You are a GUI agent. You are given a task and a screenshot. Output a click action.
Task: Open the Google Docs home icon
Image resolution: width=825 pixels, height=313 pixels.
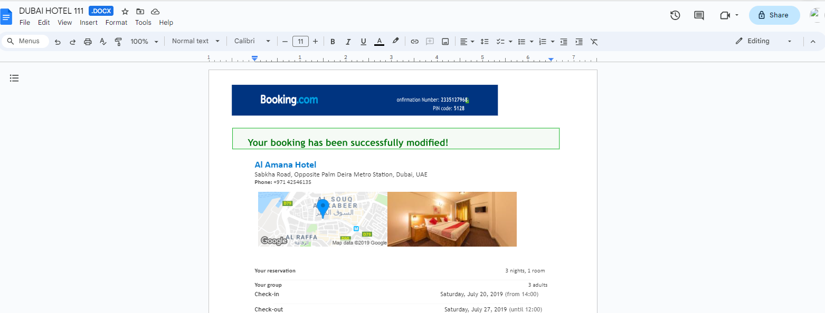[x=6, y=16]
